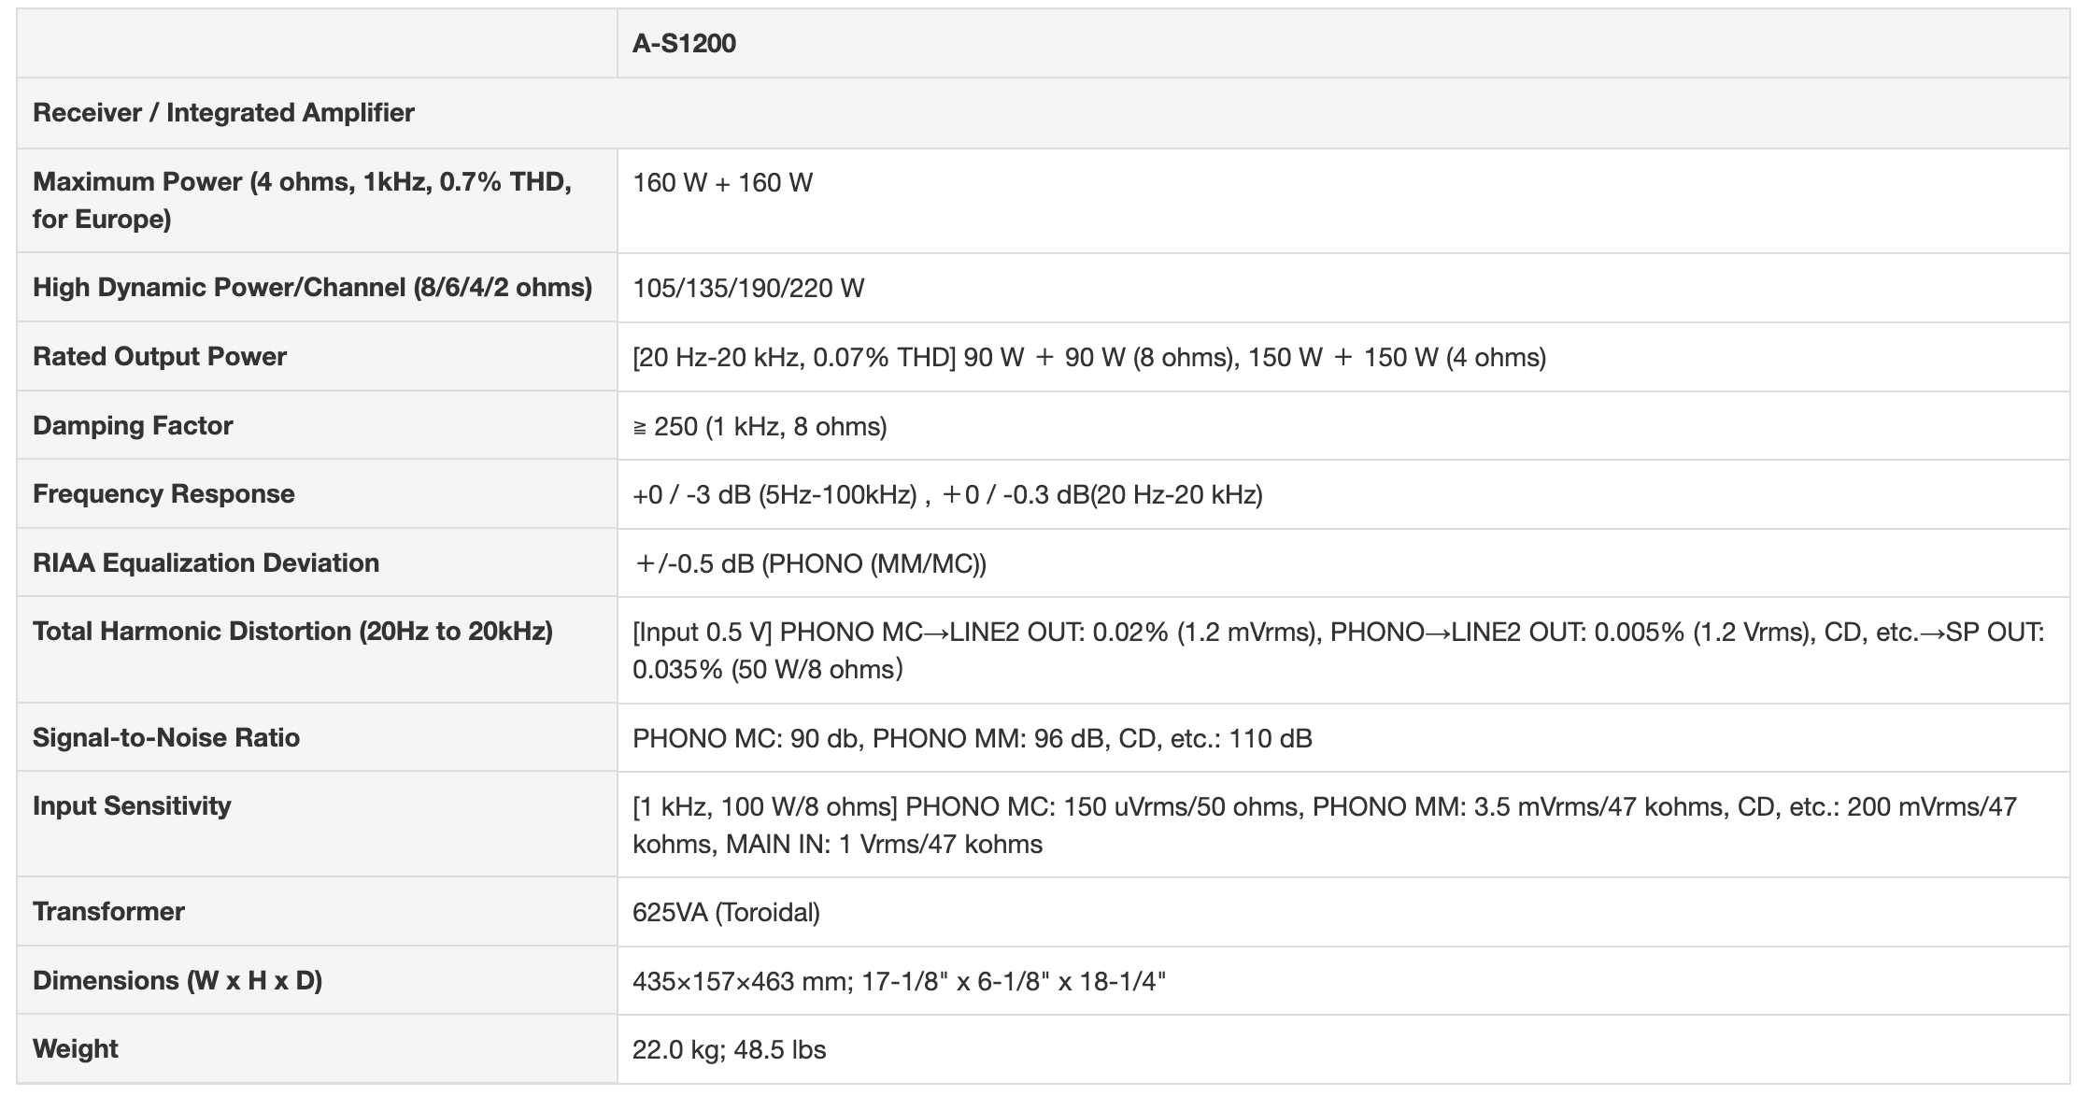Select the Dimensions (W x H x D) label
Image resolution: width=2088 pixels, height=1110 pixels.
(178, 980)
